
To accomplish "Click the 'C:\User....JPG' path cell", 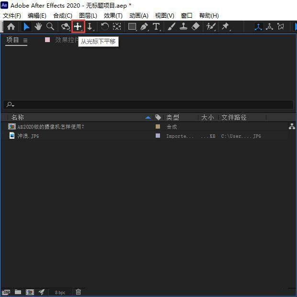I will click(241, 136).
